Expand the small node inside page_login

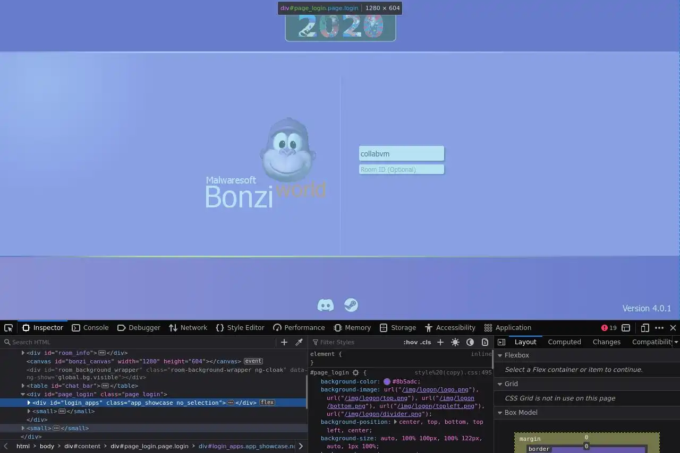29,411
